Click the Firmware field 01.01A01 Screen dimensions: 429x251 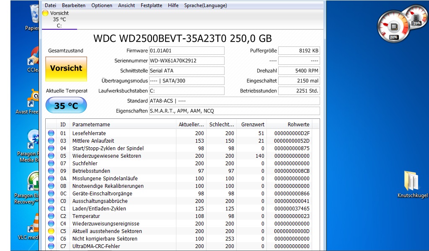coord(186,51)
